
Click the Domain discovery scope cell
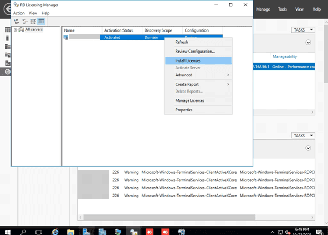point(151,37)
